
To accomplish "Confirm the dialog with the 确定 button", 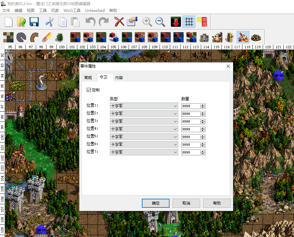I will click(x=156, y=203).
